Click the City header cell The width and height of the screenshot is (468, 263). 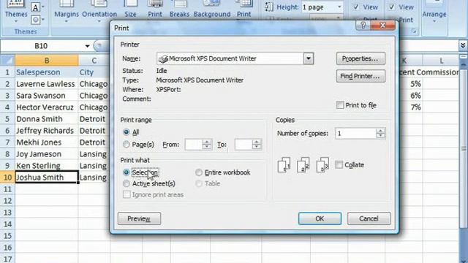[x=94, y=72]
